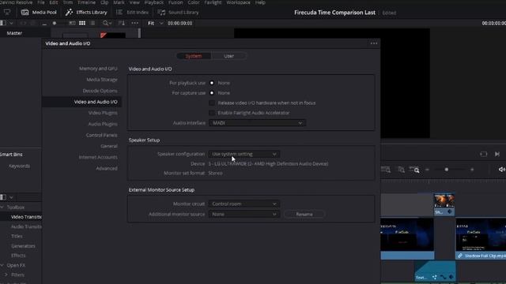Open Video Plugins settings
506x284 pixels.
103,113
